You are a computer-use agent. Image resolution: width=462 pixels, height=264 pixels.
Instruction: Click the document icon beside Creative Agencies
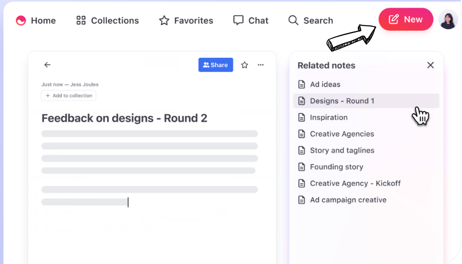(x=302, y=134)
